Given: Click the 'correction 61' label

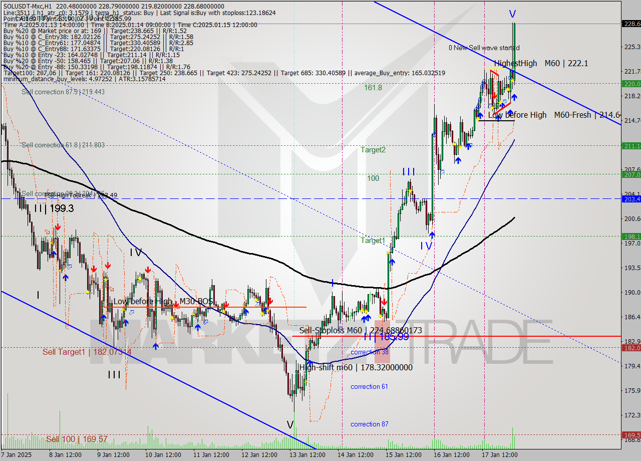Looking at the screenshot, I should coord(369,386).
